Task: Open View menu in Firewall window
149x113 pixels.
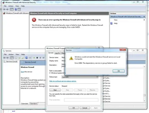Action: [17, 6]
